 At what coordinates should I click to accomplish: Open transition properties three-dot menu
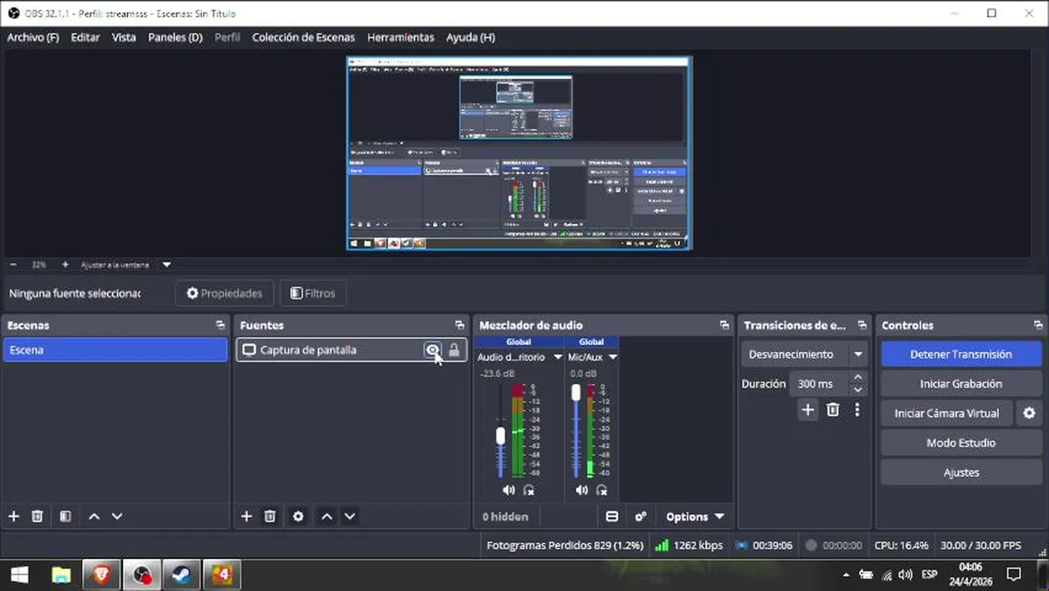(x=857, y=410)
